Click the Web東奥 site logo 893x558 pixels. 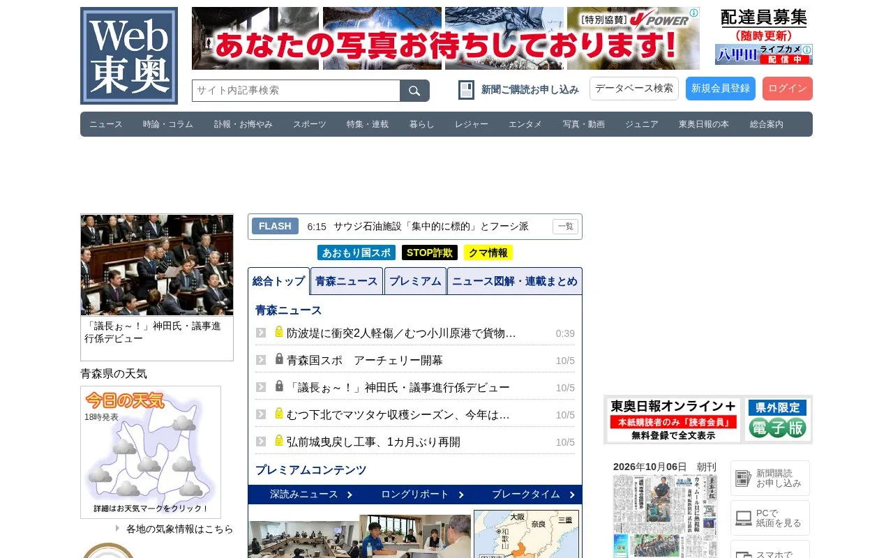[129, 56]
